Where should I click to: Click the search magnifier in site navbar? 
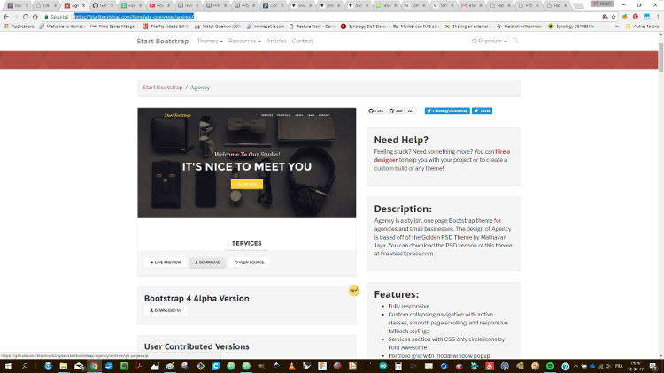(x=515, y=41)
